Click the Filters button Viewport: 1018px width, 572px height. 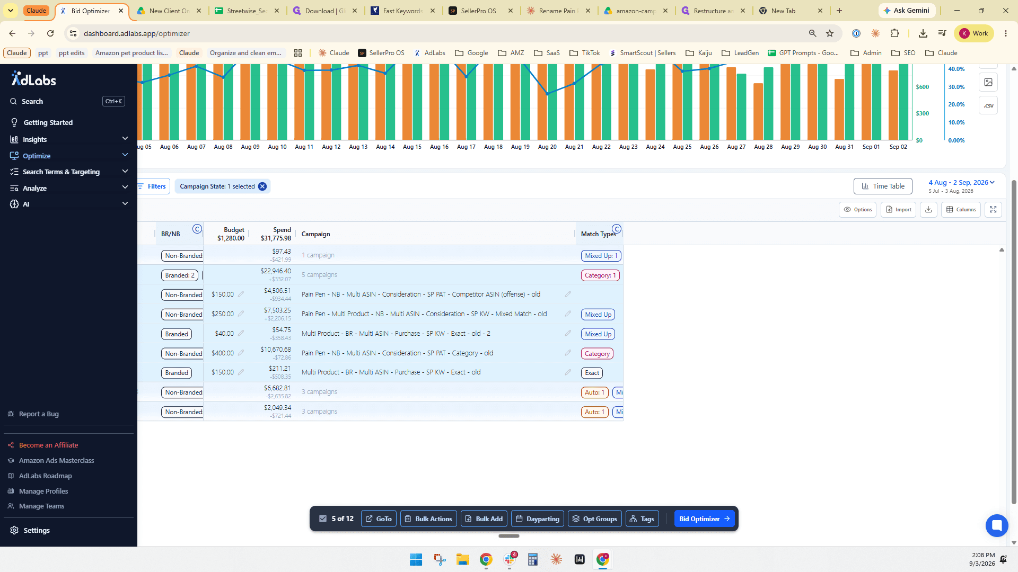[153, 186]
